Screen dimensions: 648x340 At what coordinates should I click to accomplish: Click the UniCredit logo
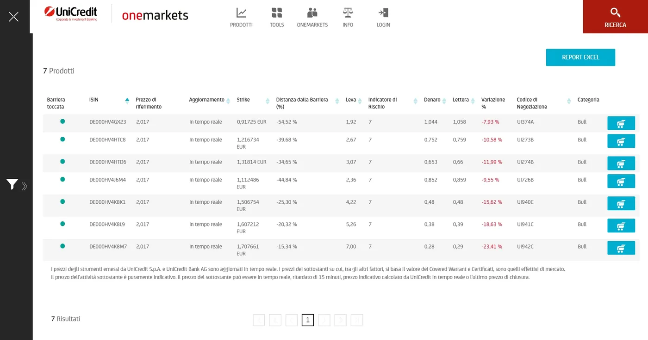[71, 14]
